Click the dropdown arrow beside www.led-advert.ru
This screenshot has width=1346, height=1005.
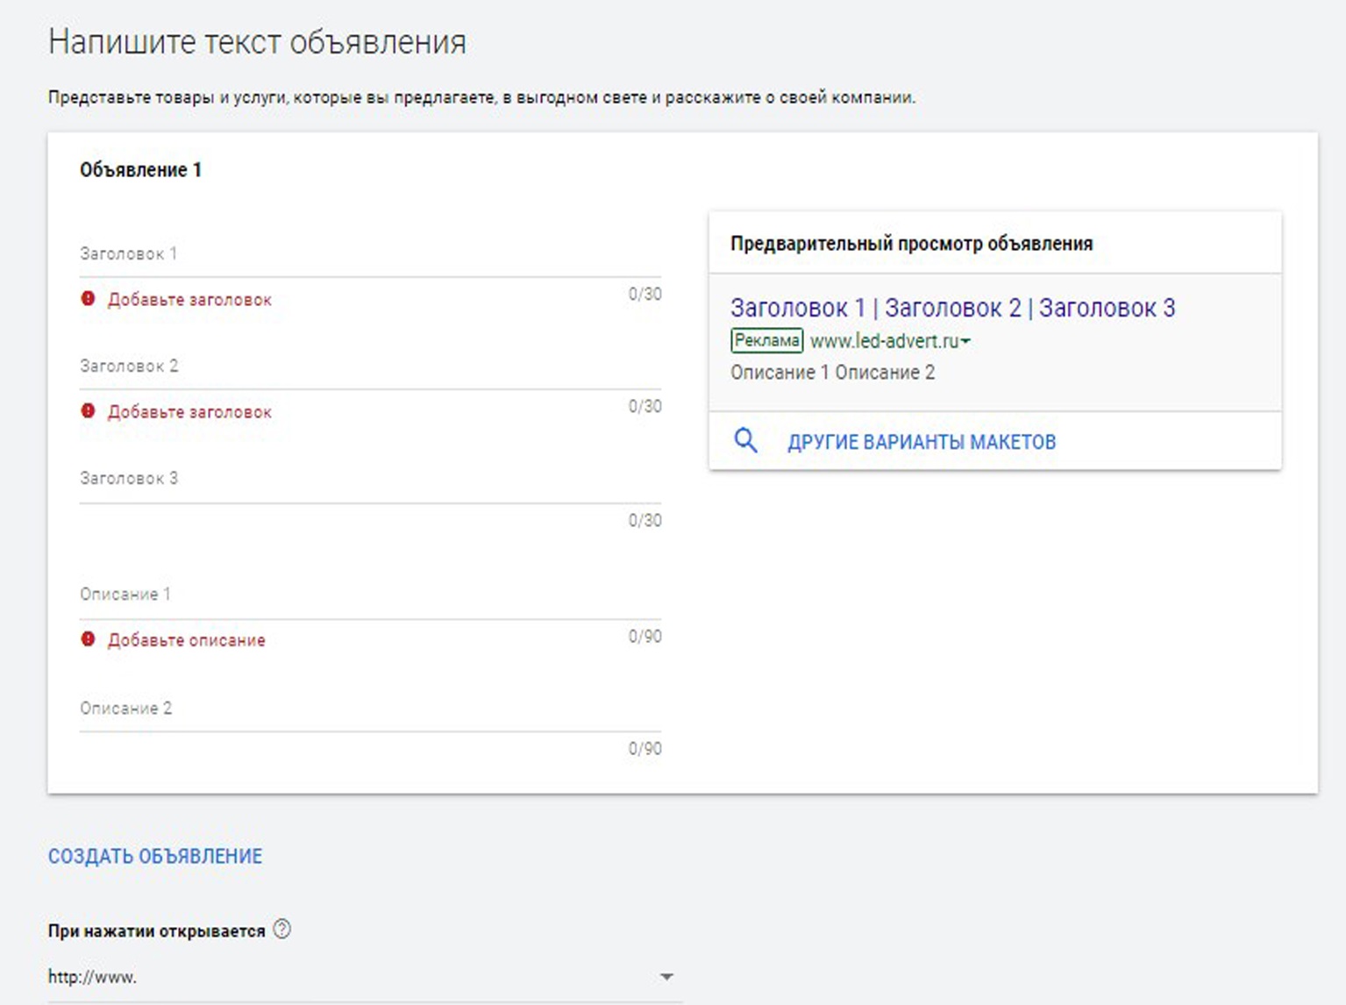point(965,342)
